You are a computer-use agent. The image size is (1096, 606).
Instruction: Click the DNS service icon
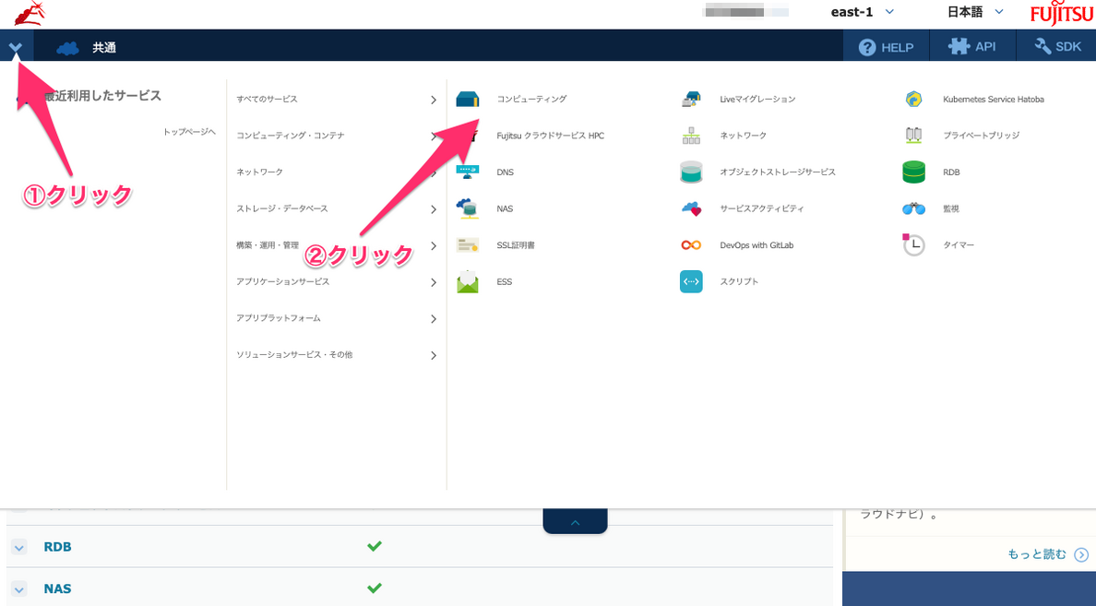pyautogui.click(x=468, y=172)
